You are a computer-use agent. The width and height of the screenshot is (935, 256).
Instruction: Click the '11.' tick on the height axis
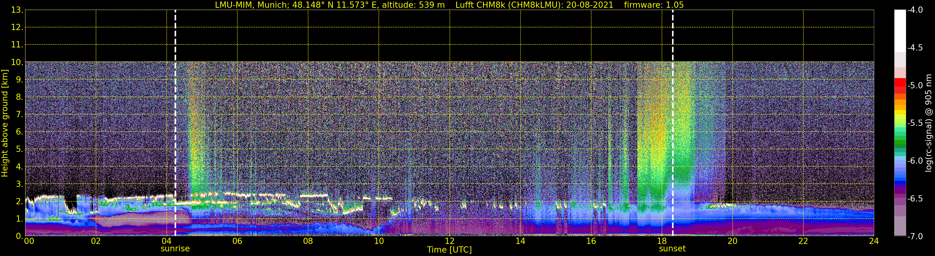coord(17,45)
